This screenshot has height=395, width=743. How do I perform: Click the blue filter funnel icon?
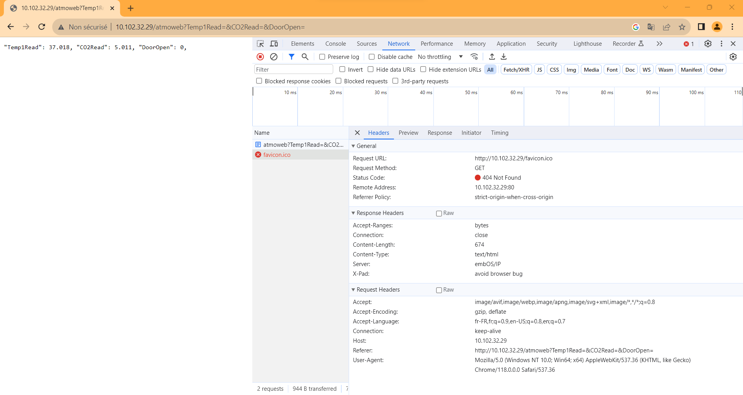291,57
